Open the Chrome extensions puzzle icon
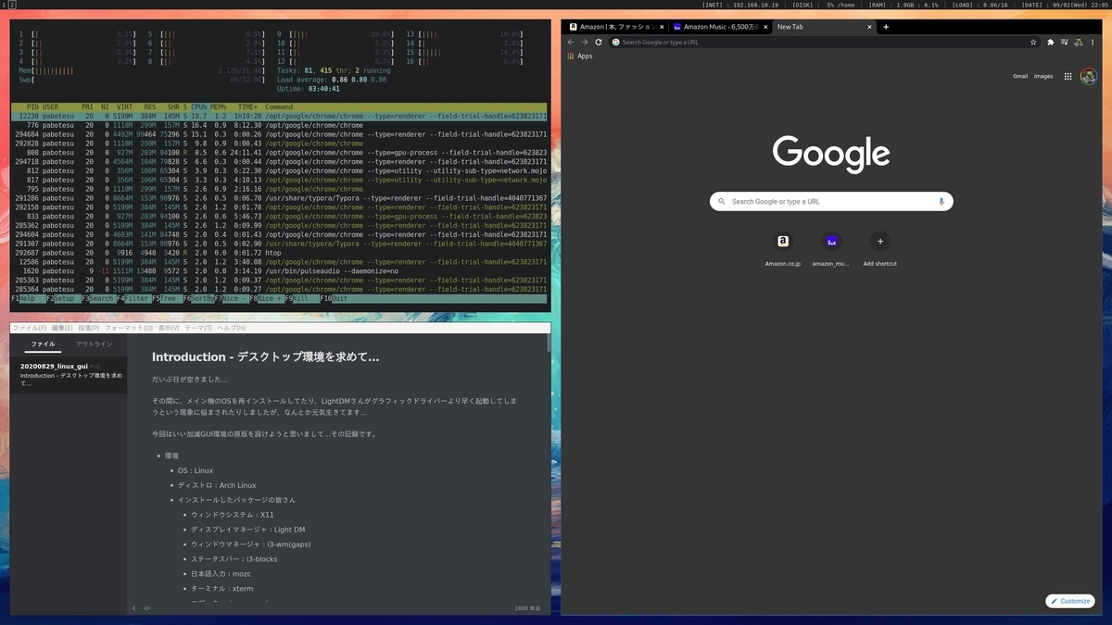 1050,42
